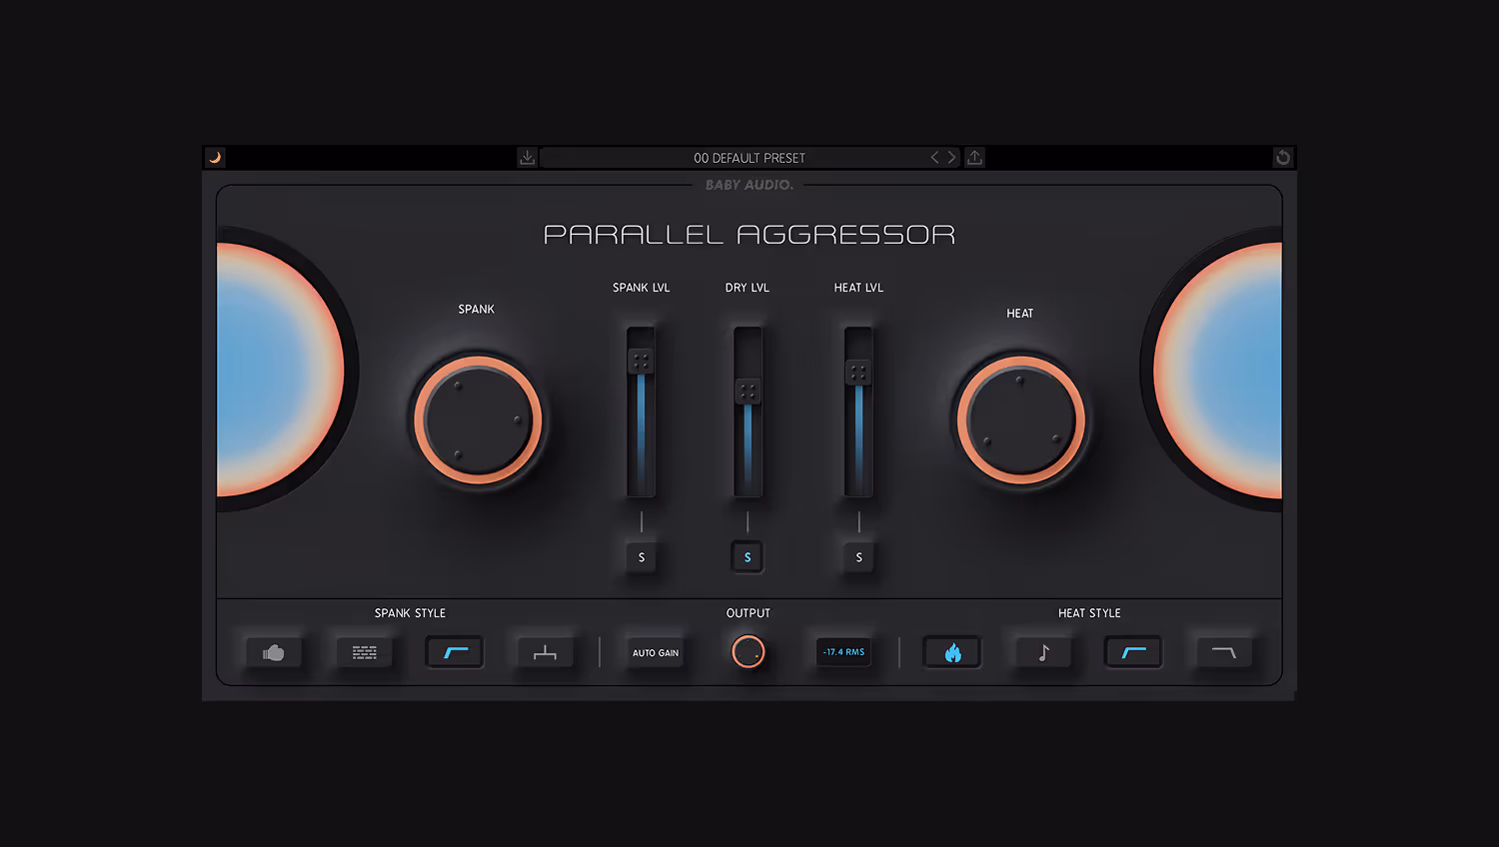Open the 00 DEFAULT PRESET selector

coord(749,158)
